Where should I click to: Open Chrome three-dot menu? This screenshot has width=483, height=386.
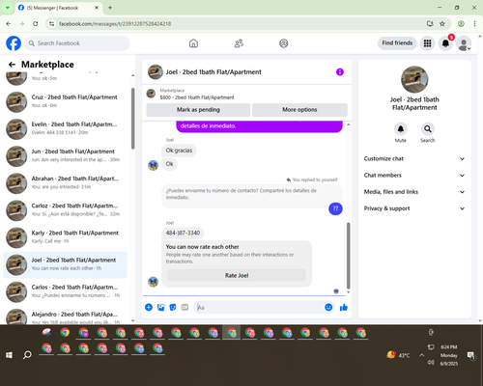pos(474,24)
